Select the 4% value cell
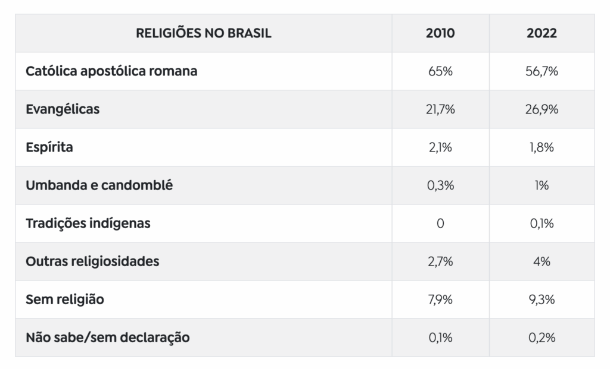Screen dimensions: 610x369 click(541, 261)
